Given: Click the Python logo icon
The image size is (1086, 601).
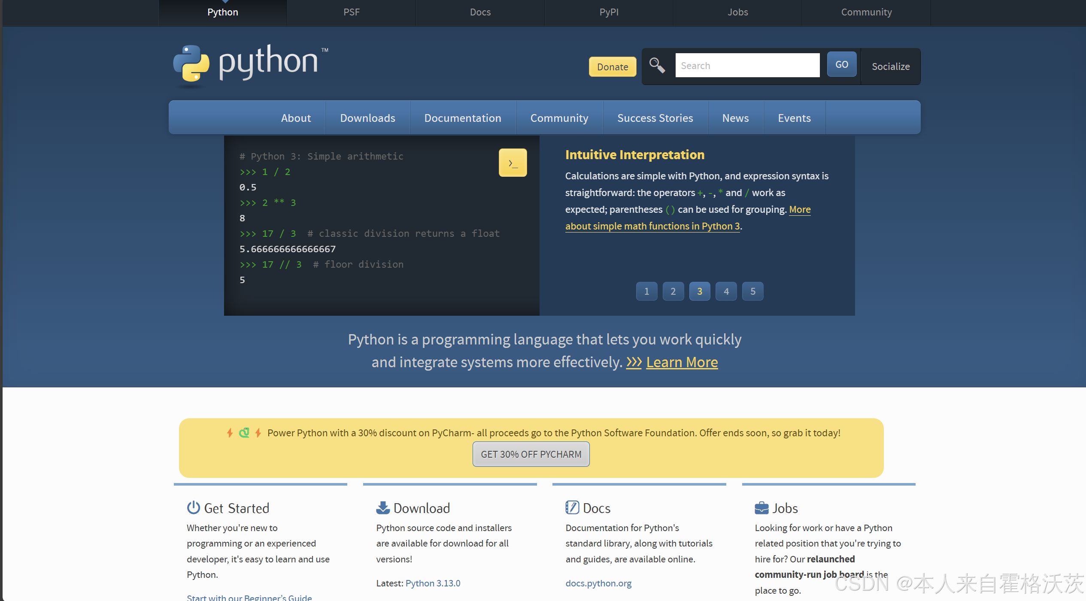Looking at the screenshot, I should [191, 63].
